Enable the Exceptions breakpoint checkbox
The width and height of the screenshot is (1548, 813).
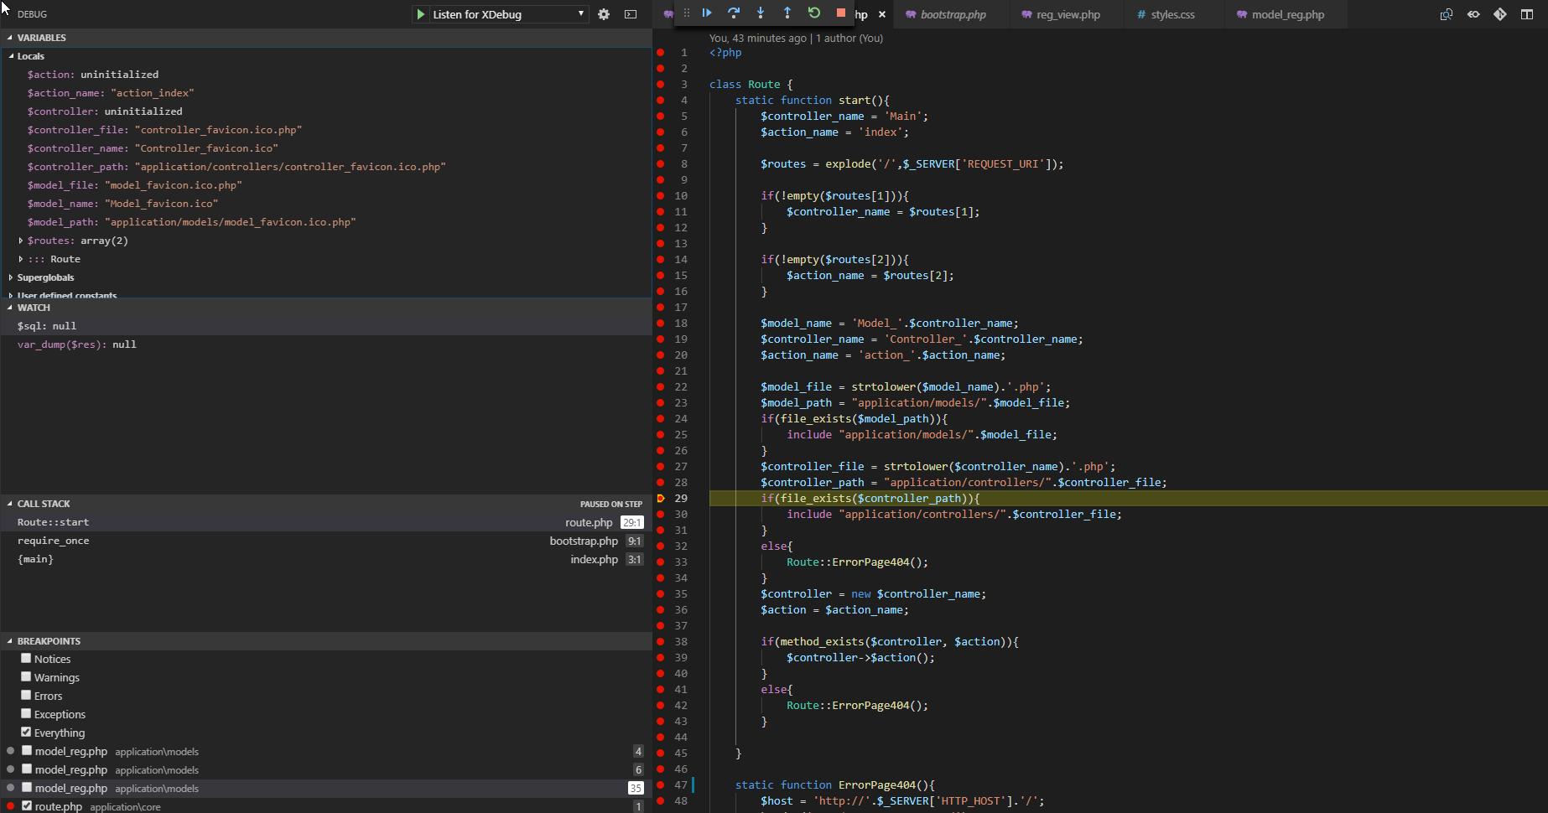(26, 713)
